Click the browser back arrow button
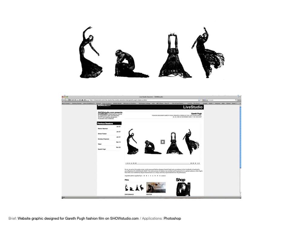Screen dimensions: 303x227 point(64,100)
